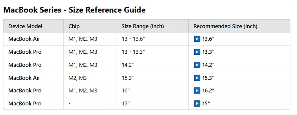This screenshot has height=115, width=297.
Task: Select MacBook Pro in the last table row
Action: tap(25, 104)
